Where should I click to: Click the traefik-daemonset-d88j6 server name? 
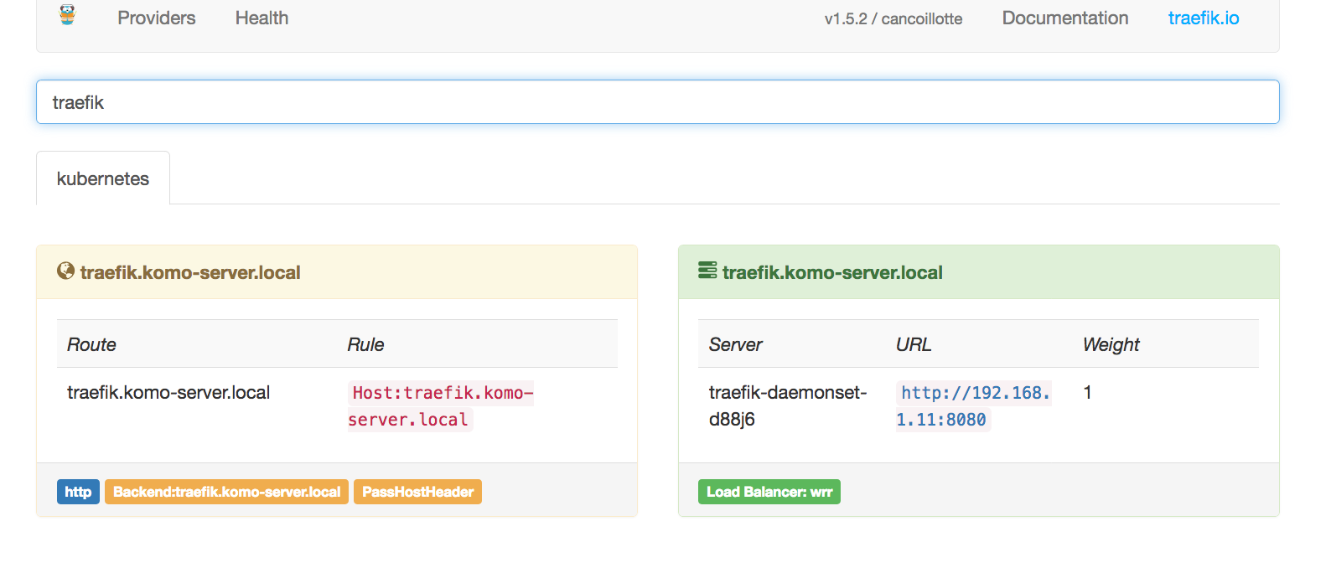(x=787, y=405)
